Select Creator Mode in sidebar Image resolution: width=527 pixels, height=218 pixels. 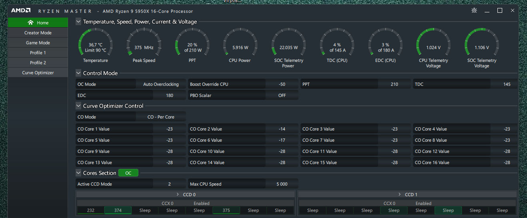[x=38, y=33]
